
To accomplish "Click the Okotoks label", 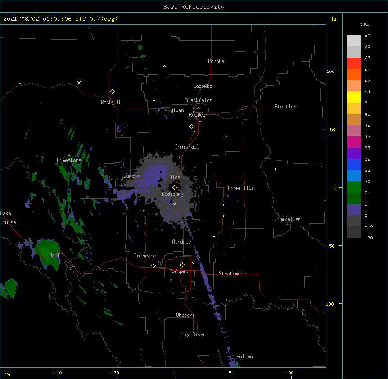I will click(185, 315).
